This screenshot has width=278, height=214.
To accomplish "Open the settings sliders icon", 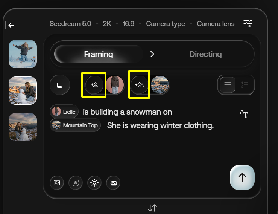I will point(248,24).
